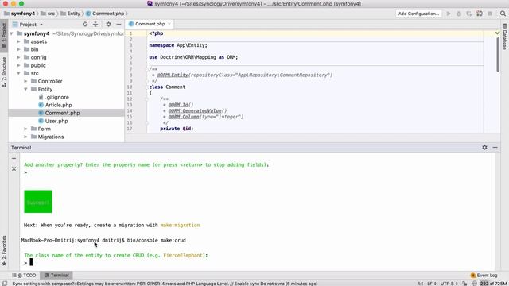The image size is (509, 286).
Task: Collapse the Entity folder
Action: pyautogui.click(x=25, y=89)
